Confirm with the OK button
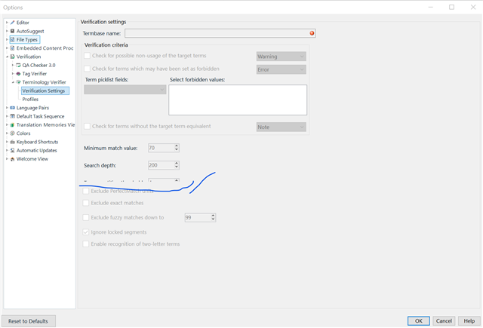This screenshot has height=328, width=483. point(419,321)
